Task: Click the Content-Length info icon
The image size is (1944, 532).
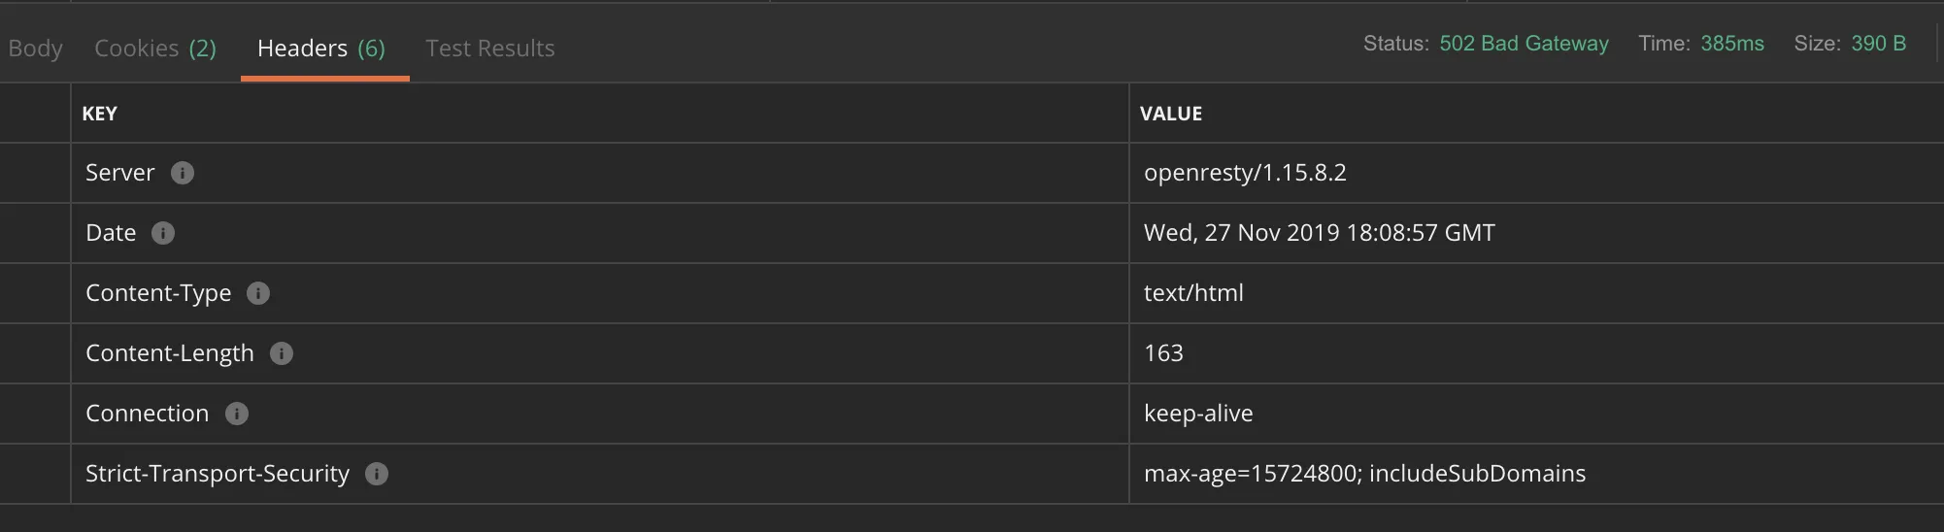Action: coord(282,353)
